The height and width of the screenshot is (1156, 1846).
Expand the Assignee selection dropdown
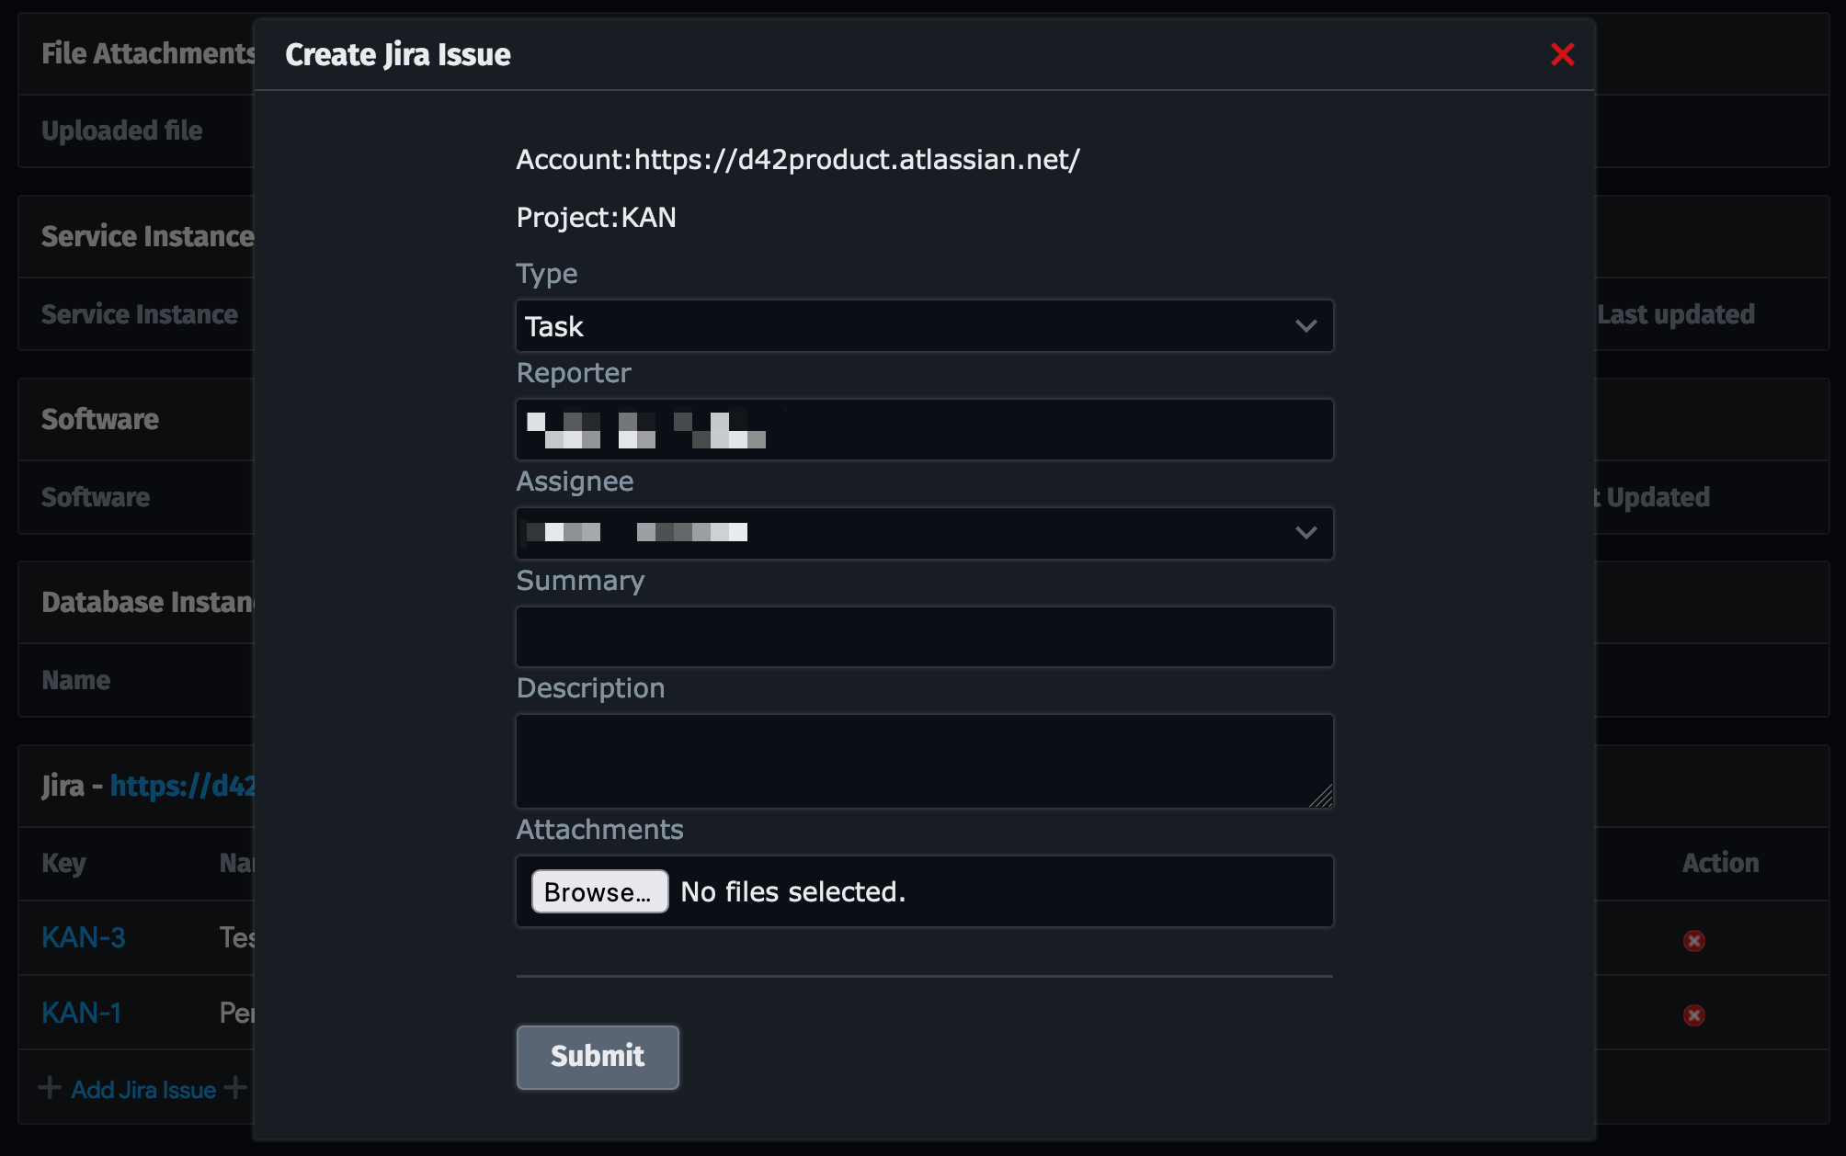click(x=923, y=533)
